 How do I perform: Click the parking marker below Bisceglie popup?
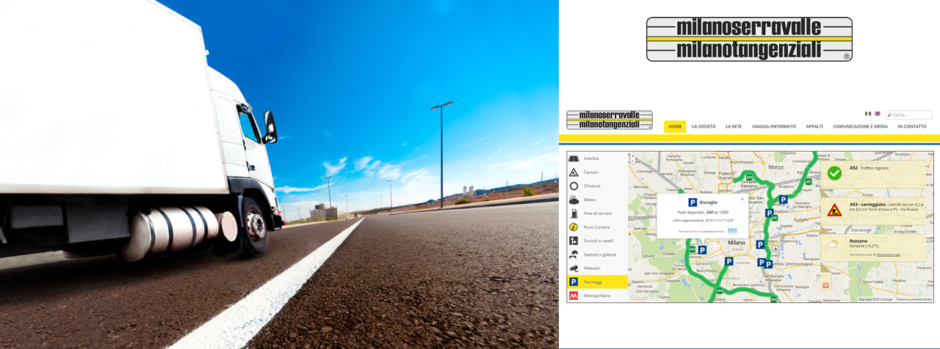(x=702, y=250)
